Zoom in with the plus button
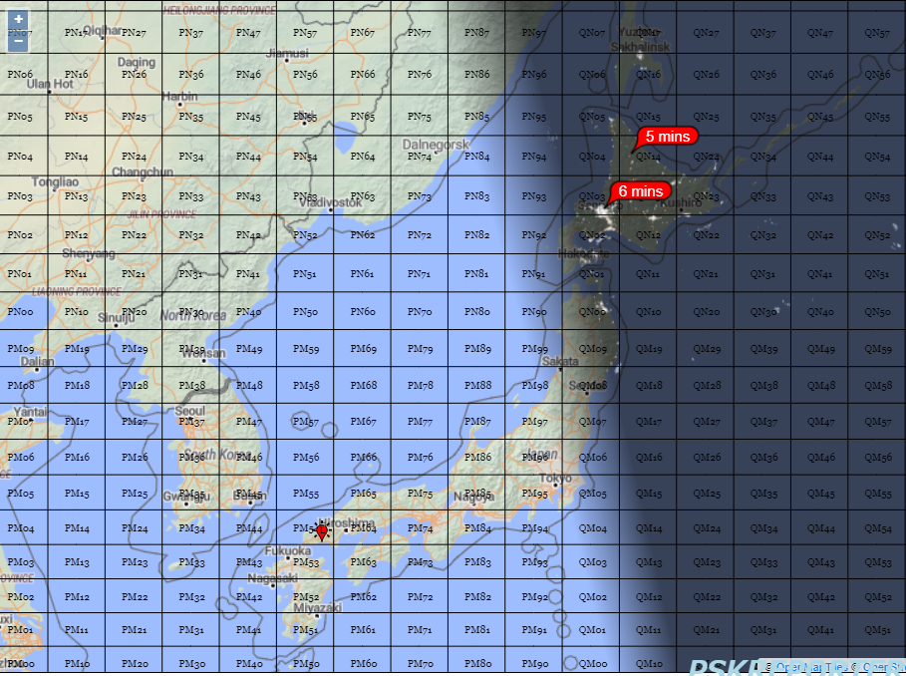 18,19
